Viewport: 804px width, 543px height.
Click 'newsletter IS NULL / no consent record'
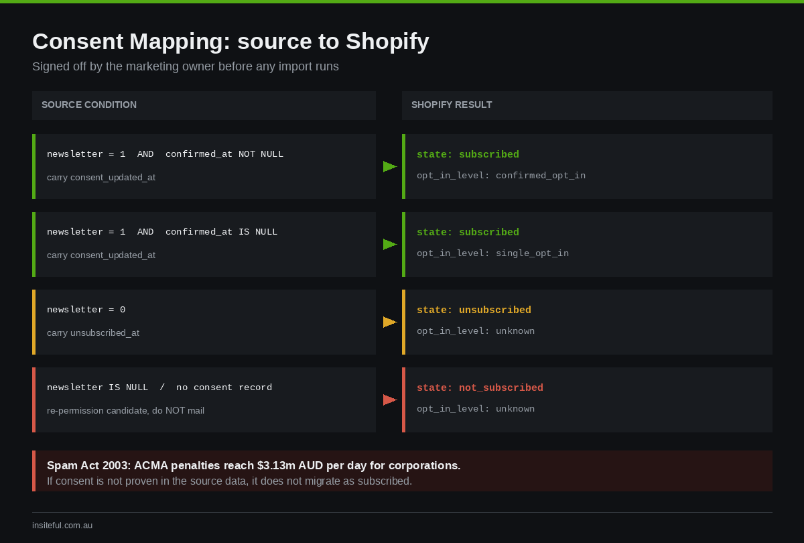[159, 387]
